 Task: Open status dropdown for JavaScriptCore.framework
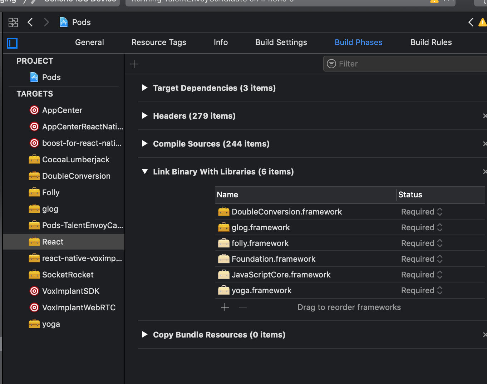tap(422, 275)
